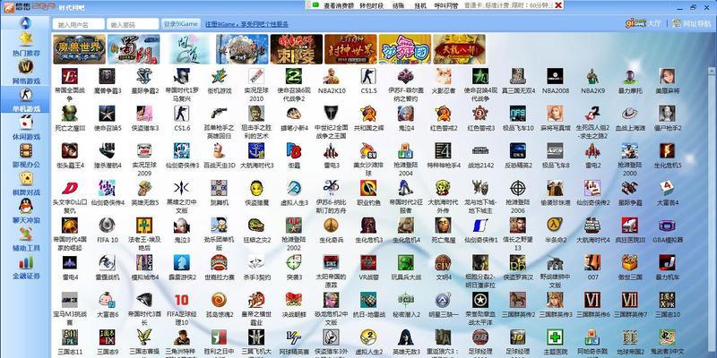This screenshot has height=358, width=717.
Task: Open the 网址导航 site navigation
Action: coord(689,23)
